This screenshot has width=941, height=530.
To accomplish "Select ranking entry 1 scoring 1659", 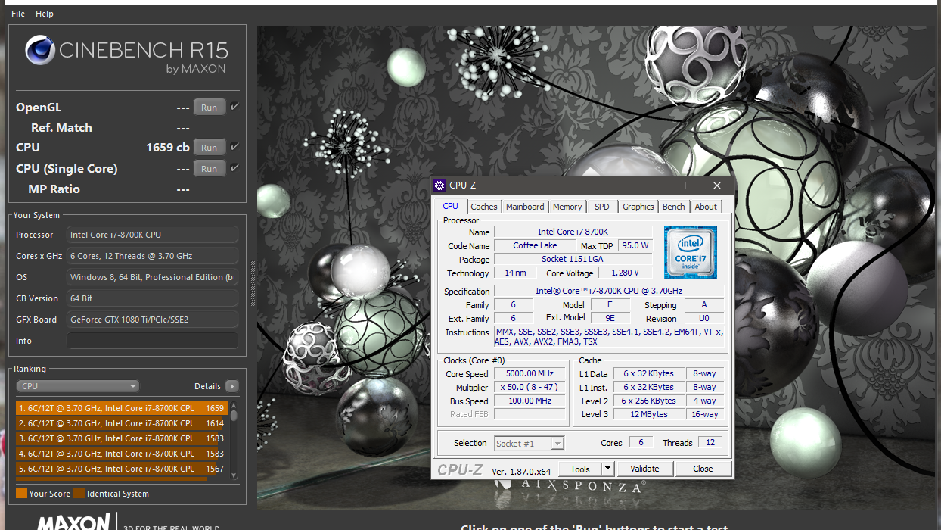I will [x=122, y=408].
